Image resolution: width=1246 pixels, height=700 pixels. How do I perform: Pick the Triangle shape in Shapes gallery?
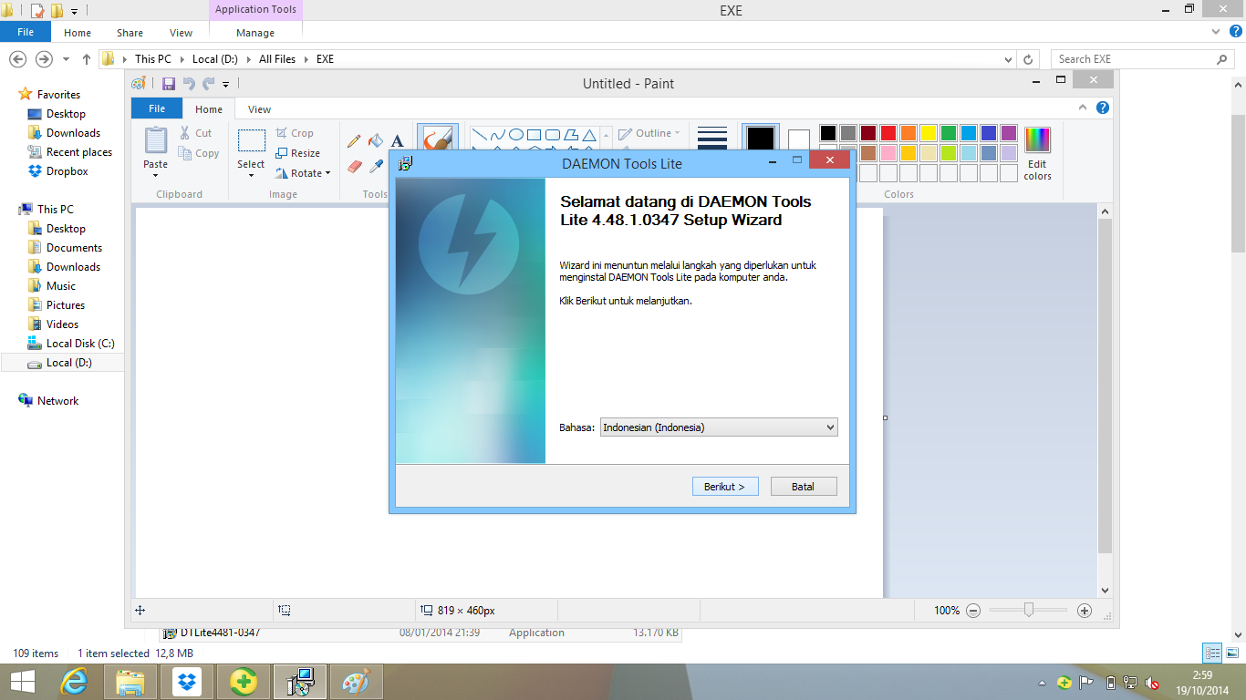589,135
